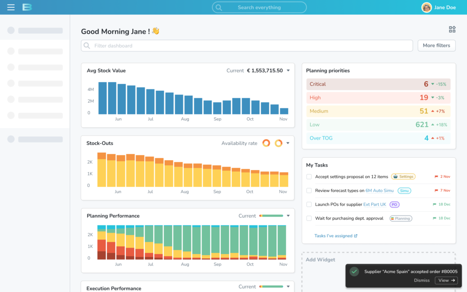Click the Settings tag on first task

pyautogui.click(x=403, y=177)
